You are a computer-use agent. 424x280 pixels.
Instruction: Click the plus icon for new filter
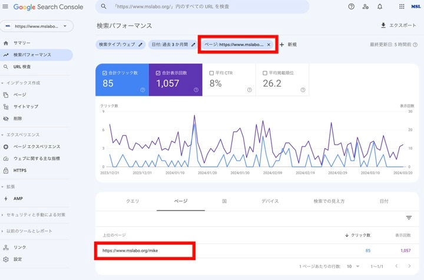pyautogui.click(x=281, y=45)
